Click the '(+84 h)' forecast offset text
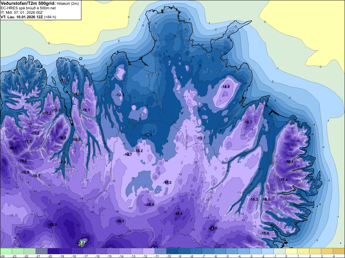Screen dimensions: 345x258 (x=50, y=17)
